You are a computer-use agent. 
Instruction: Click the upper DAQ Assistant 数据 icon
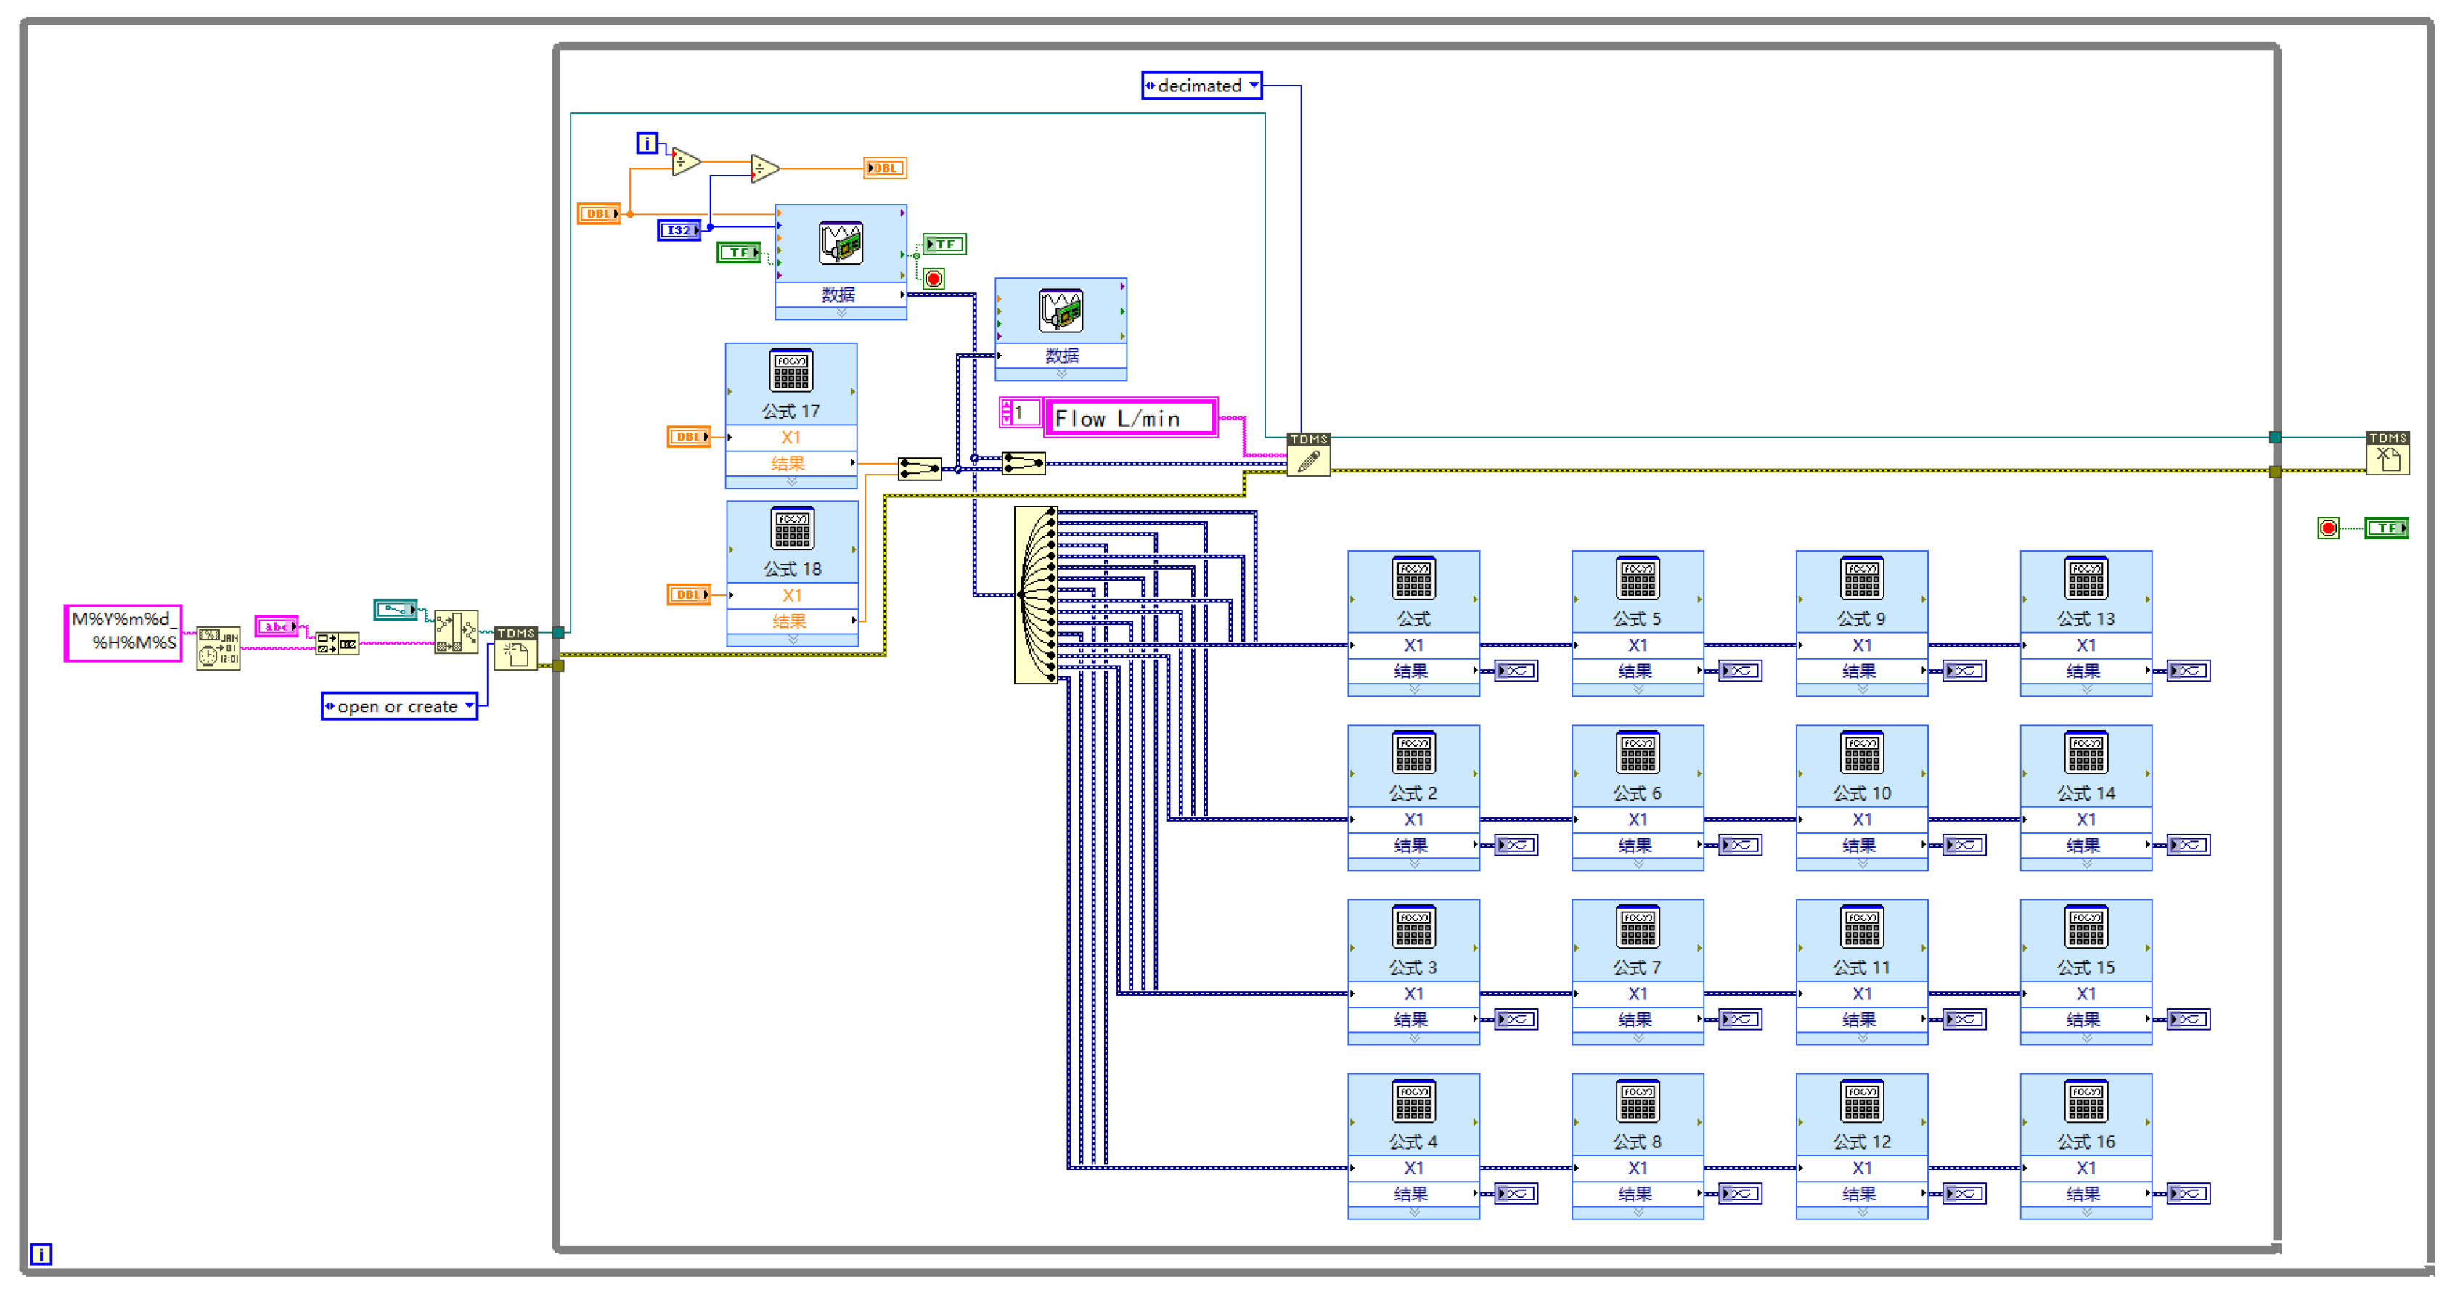(841, 243)
